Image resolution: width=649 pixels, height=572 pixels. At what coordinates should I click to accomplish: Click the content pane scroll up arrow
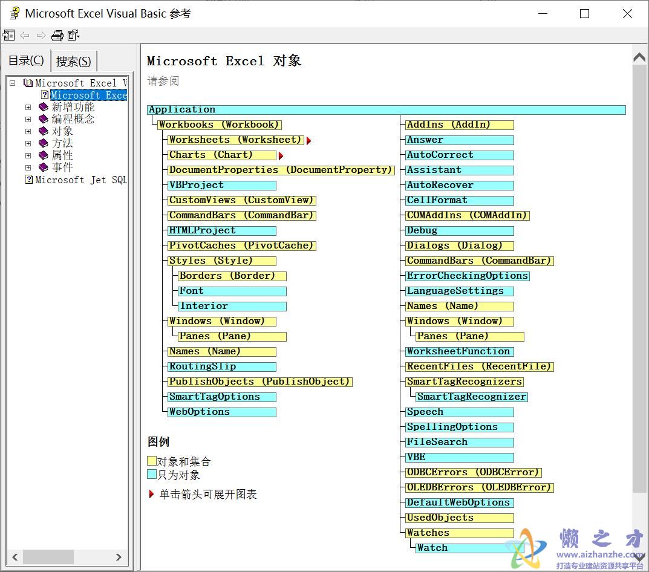coord(640,57)
